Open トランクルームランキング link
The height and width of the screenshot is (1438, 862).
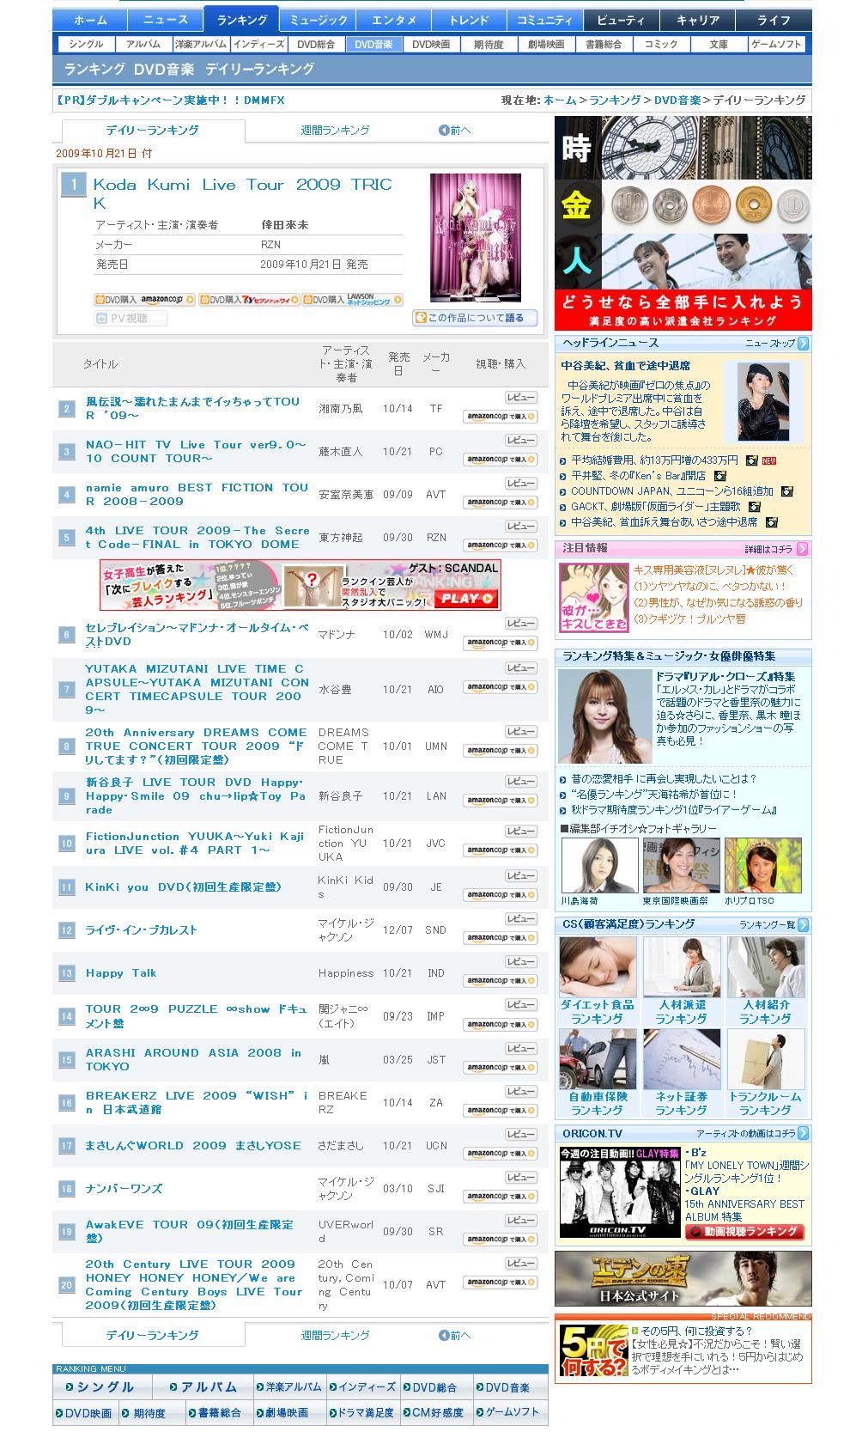tap(765, 1103)
